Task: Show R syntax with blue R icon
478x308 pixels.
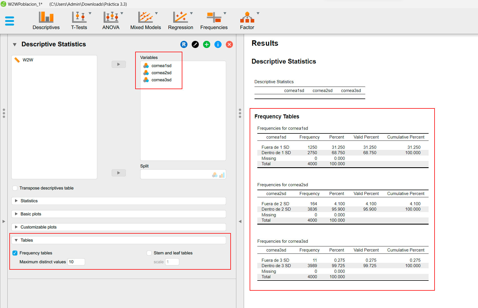Action: [184, 45]
